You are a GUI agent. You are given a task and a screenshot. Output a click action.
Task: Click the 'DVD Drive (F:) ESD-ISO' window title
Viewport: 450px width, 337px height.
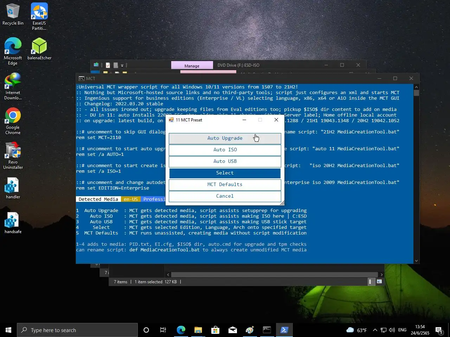tap(238, 65)
